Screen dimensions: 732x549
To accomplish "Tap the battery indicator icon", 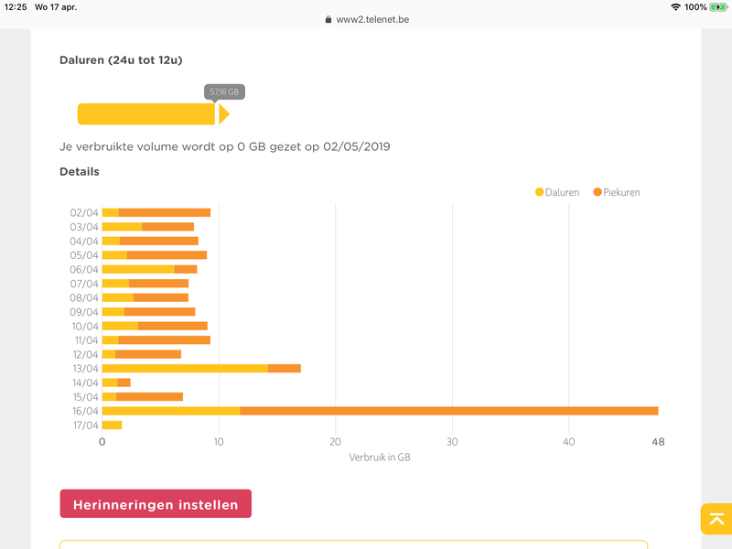I will pyautogui.click(x=720, y=6).
